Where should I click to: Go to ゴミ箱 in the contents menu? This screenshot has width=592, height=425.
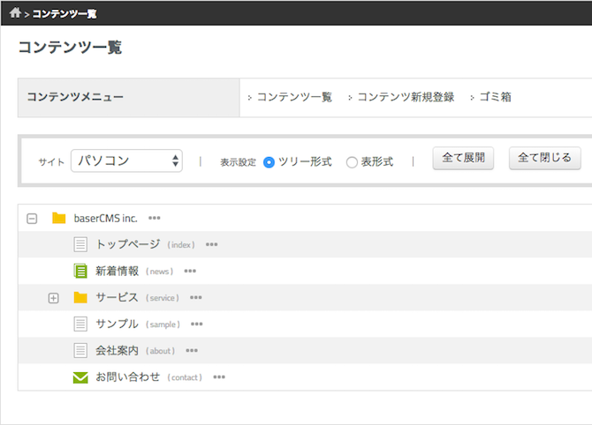click(495, 97)
